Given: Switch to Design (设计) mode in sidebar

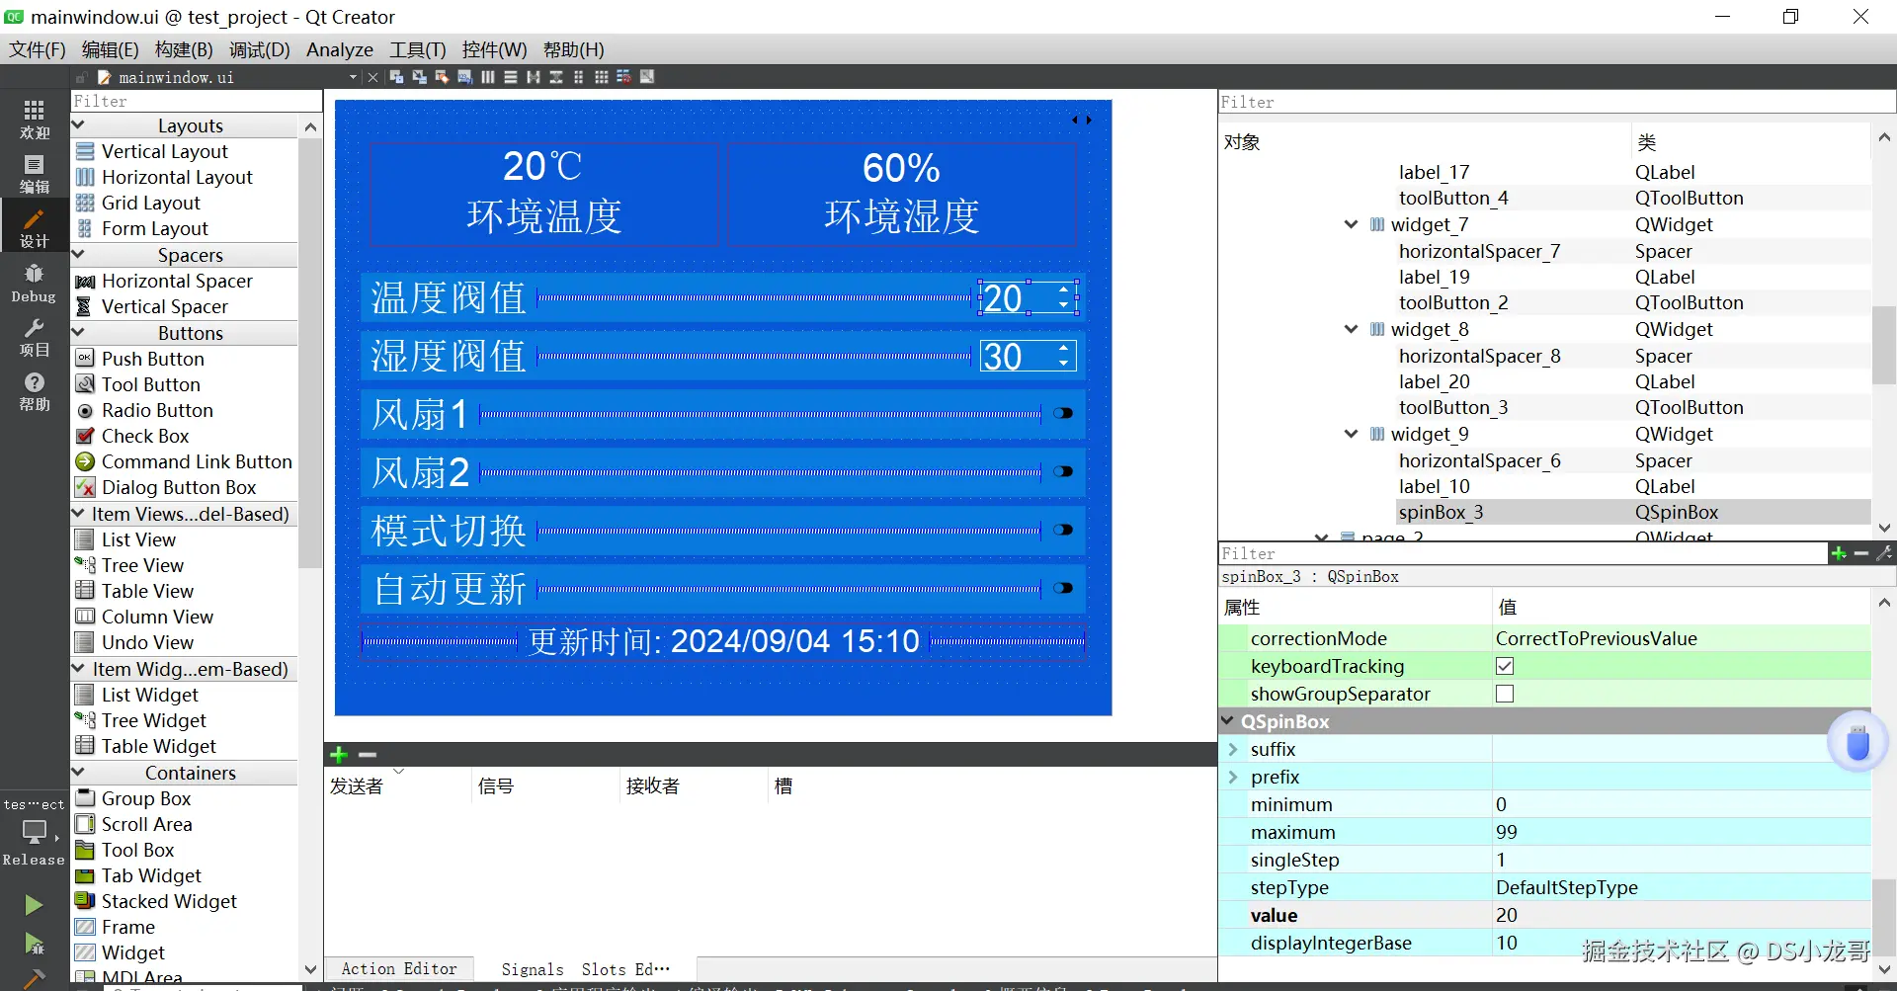Looking at the screenshot, I should (x=35, y=228).
